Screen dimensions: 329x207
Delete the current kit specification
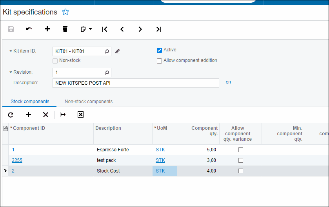(65, 29)
